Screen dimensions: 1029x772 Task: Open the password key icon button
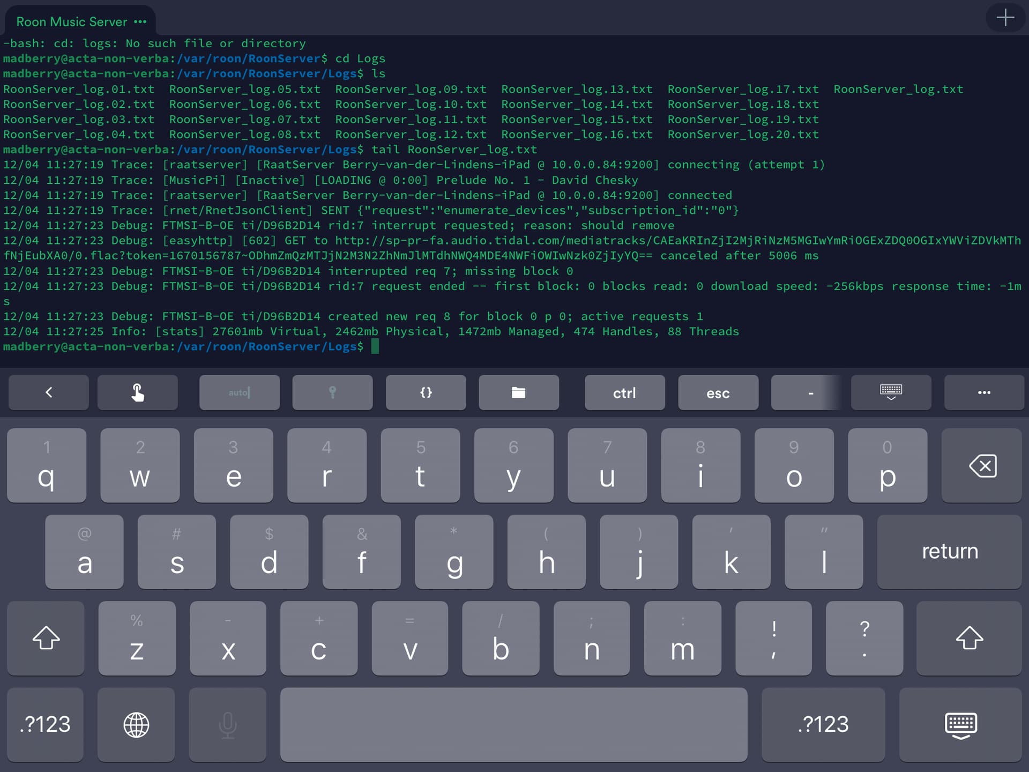click(332, 393)
